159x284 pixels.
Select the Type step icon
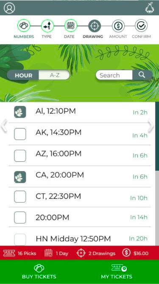(47, 26)
